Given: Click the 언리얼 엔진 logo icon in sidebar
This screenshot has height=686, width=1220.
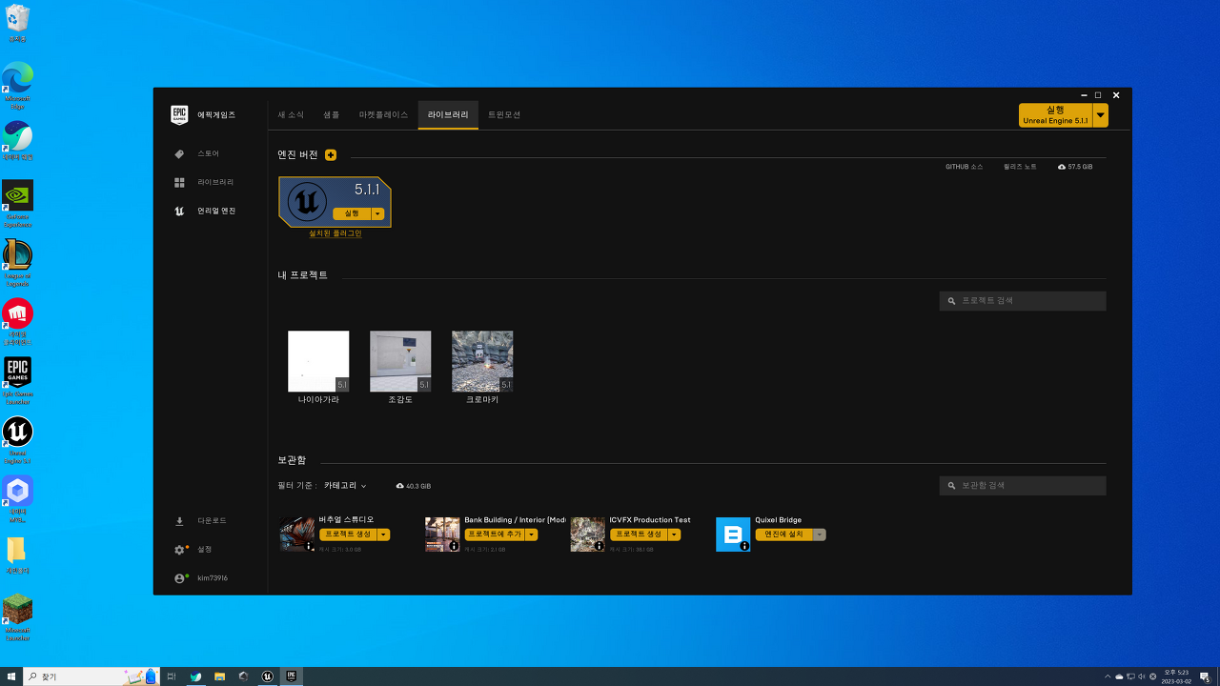Looking at the screenshot, I should point(179,211).
